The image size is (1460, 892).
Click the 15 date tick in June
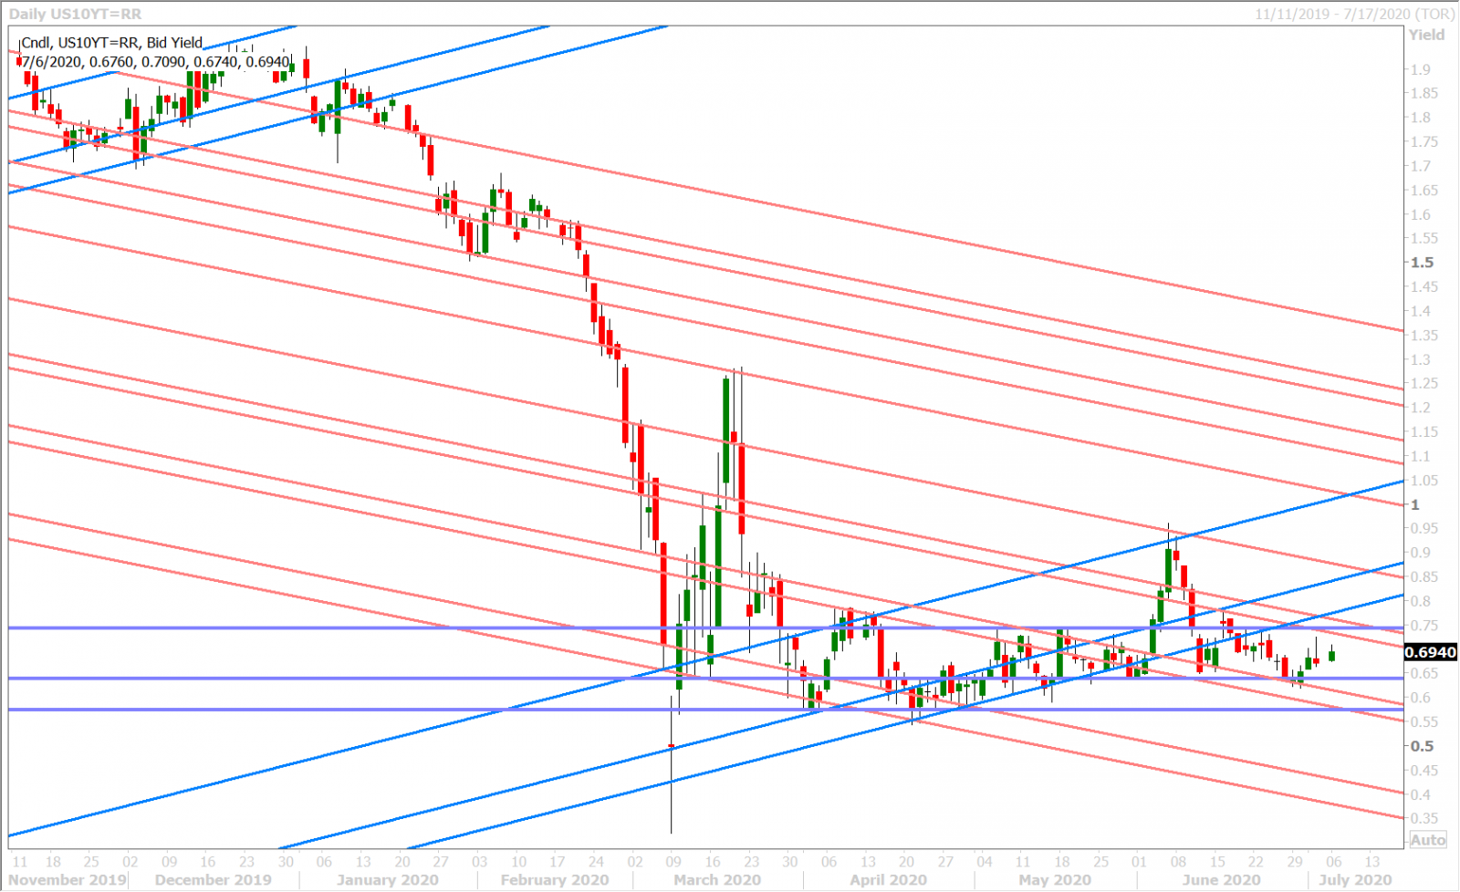pyautogui.click(x=1217, y=861)
